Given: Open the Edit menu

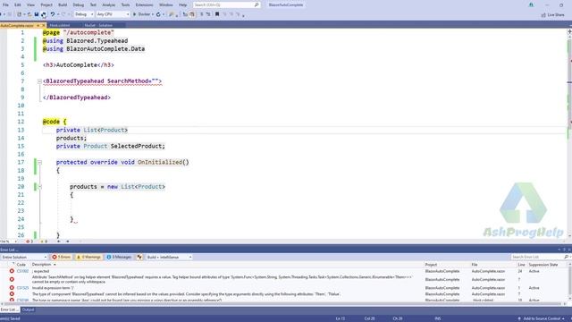Looking at the screenshot, I should pyautogui.click(x=18, y=5).
